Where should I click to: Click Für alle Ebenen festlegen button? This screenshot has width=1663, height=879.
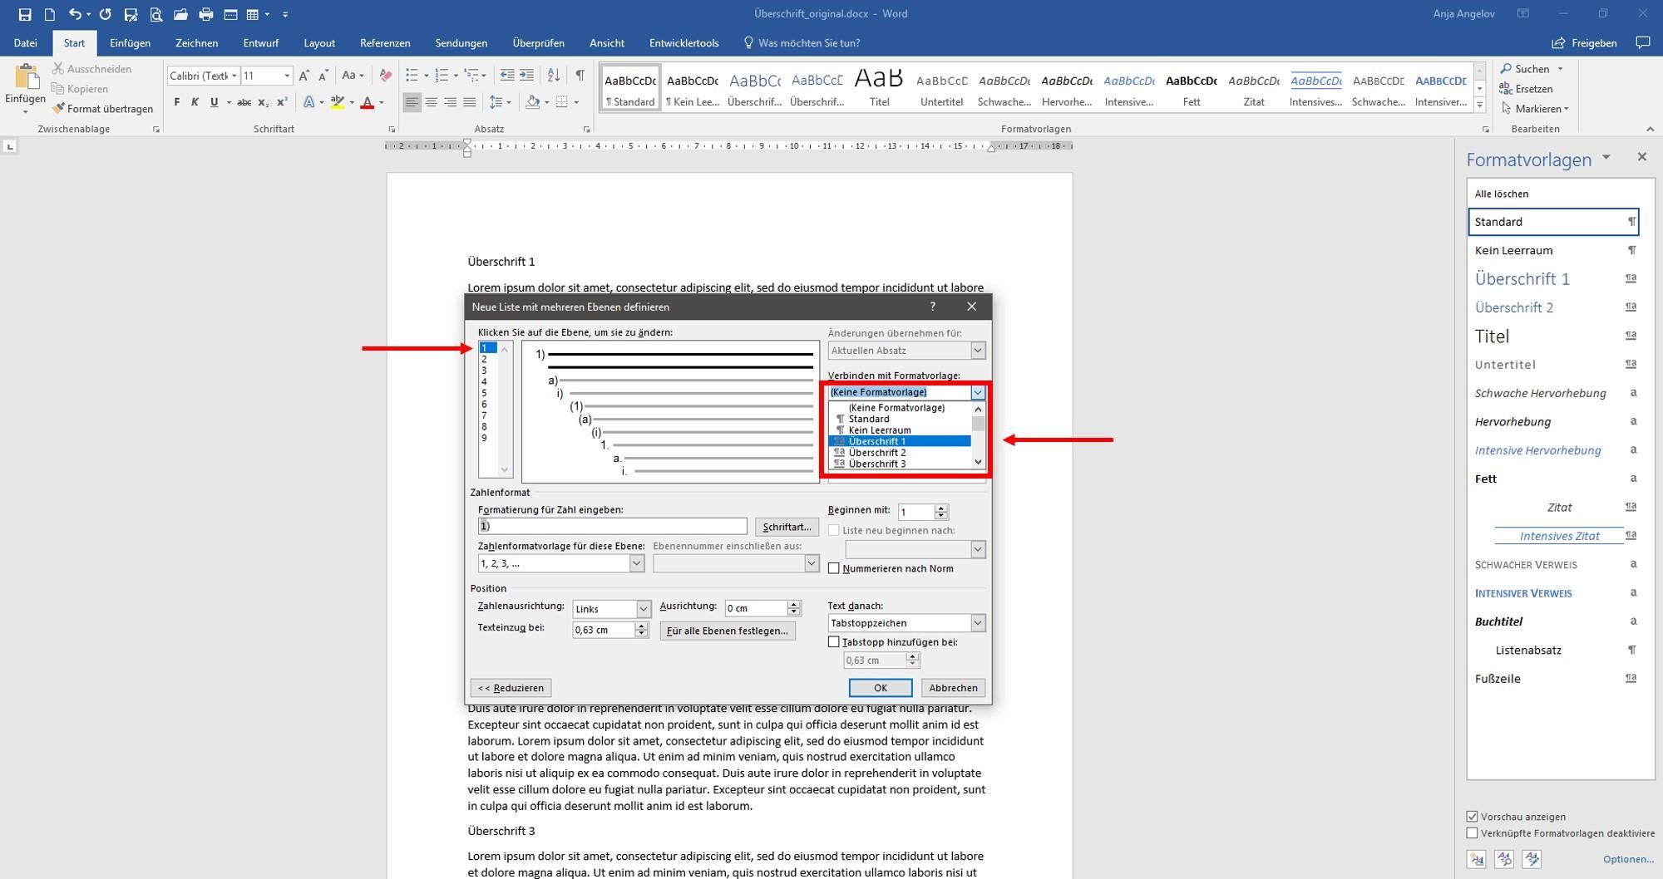[728, 631]
